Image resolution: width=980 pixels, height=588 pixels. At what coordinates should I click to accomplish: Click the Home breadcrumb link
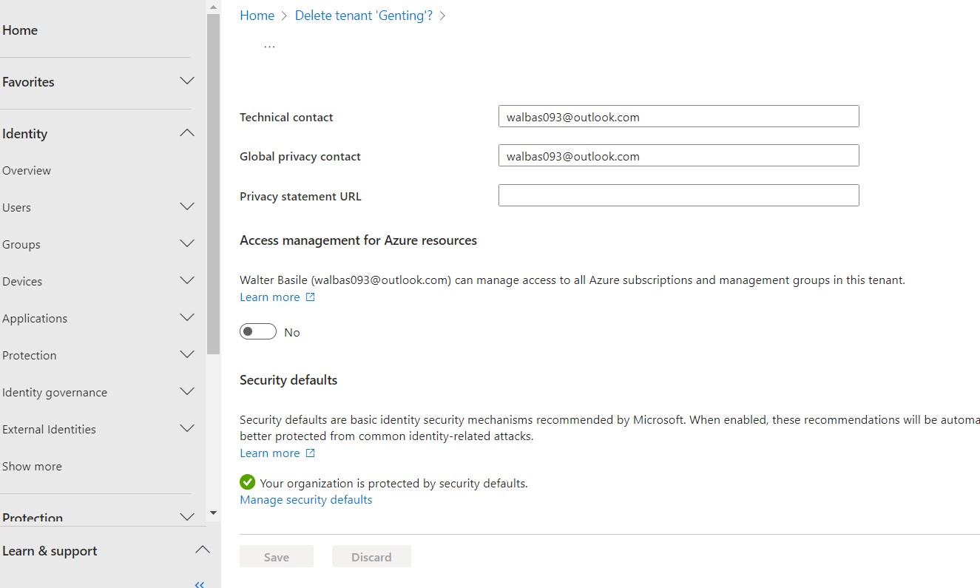pos(257,16)
